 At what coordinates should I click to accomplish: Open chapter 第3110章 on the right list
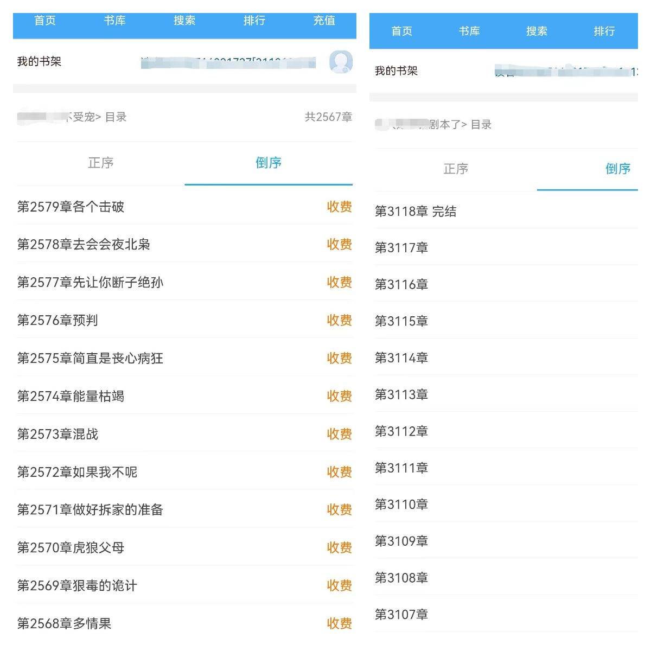401,504
